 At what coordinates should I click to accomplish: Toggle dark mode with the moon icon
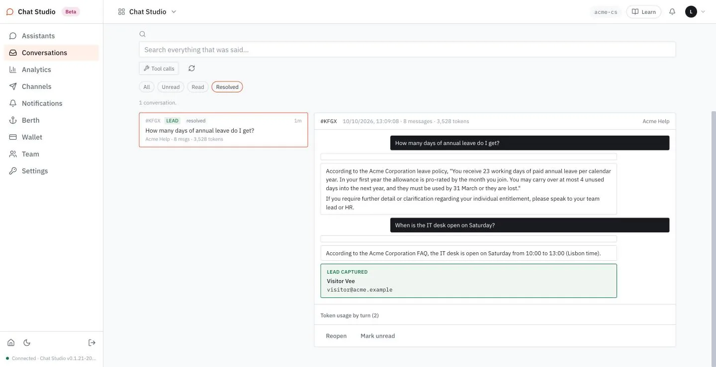(27, 343)
